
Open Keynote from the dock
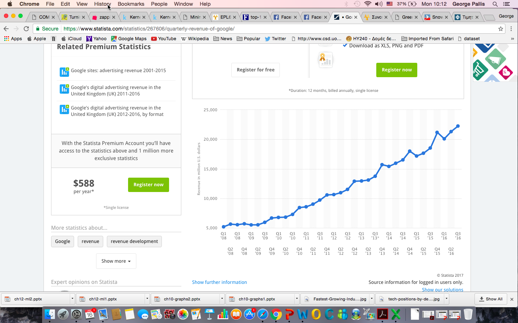tap(210, 314)
